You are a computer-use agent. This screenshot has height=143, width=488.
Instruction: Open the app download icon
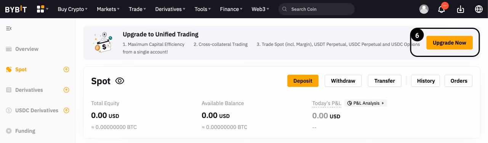point(461,9)
